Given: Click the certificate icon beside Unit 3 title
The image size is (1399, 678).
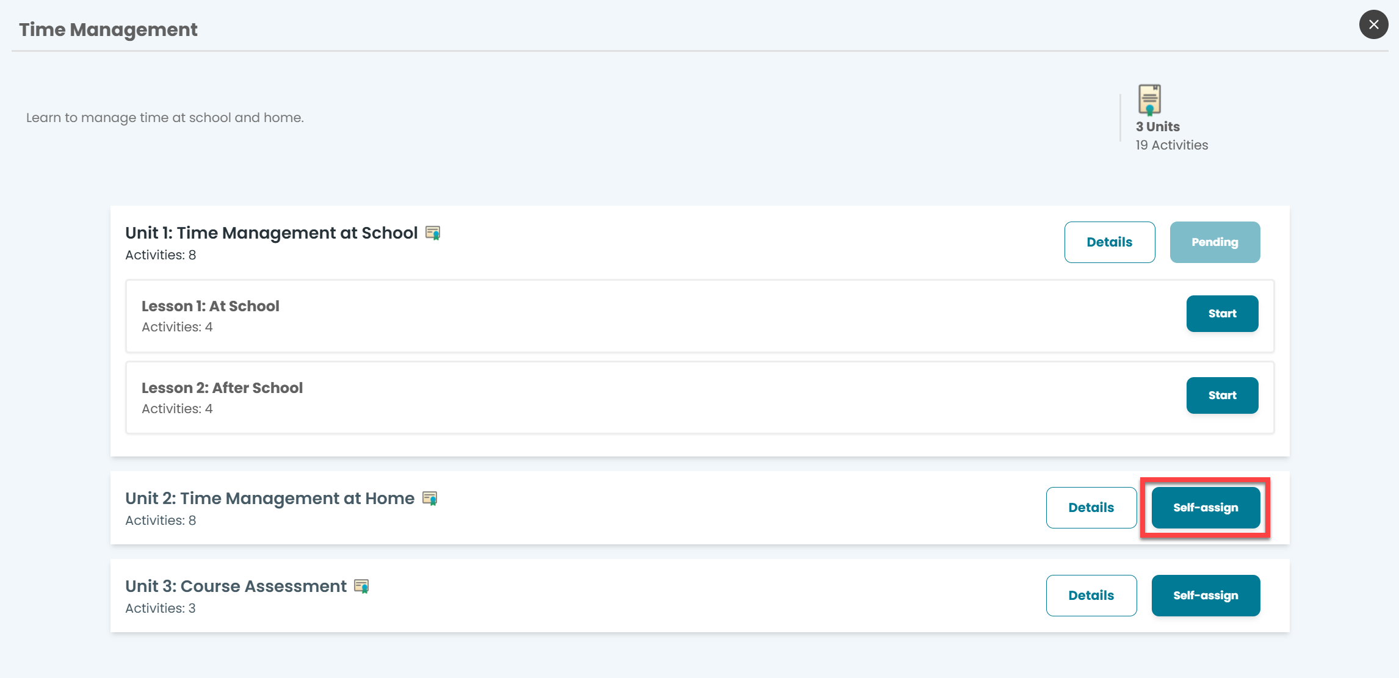Looking at the screenshot, I should point(361,586).
